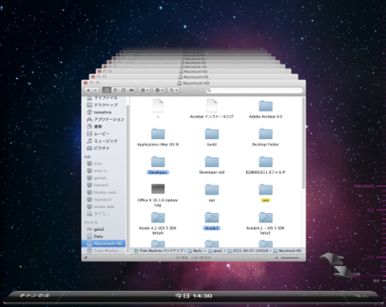Jump to 現在 on timeline

coord(376,280)
